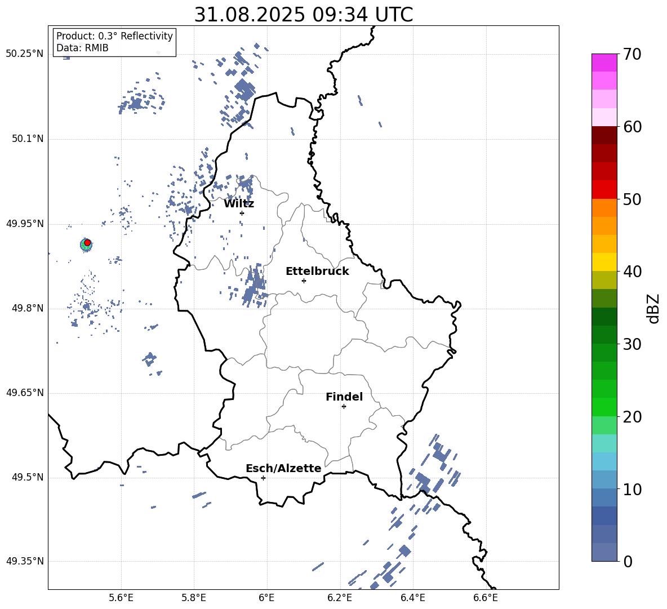Click the large radar echo southwest of Ettelbruck
Image resolution: width=667 pixels, height=609 pixels.
click(x=255, y=285)
